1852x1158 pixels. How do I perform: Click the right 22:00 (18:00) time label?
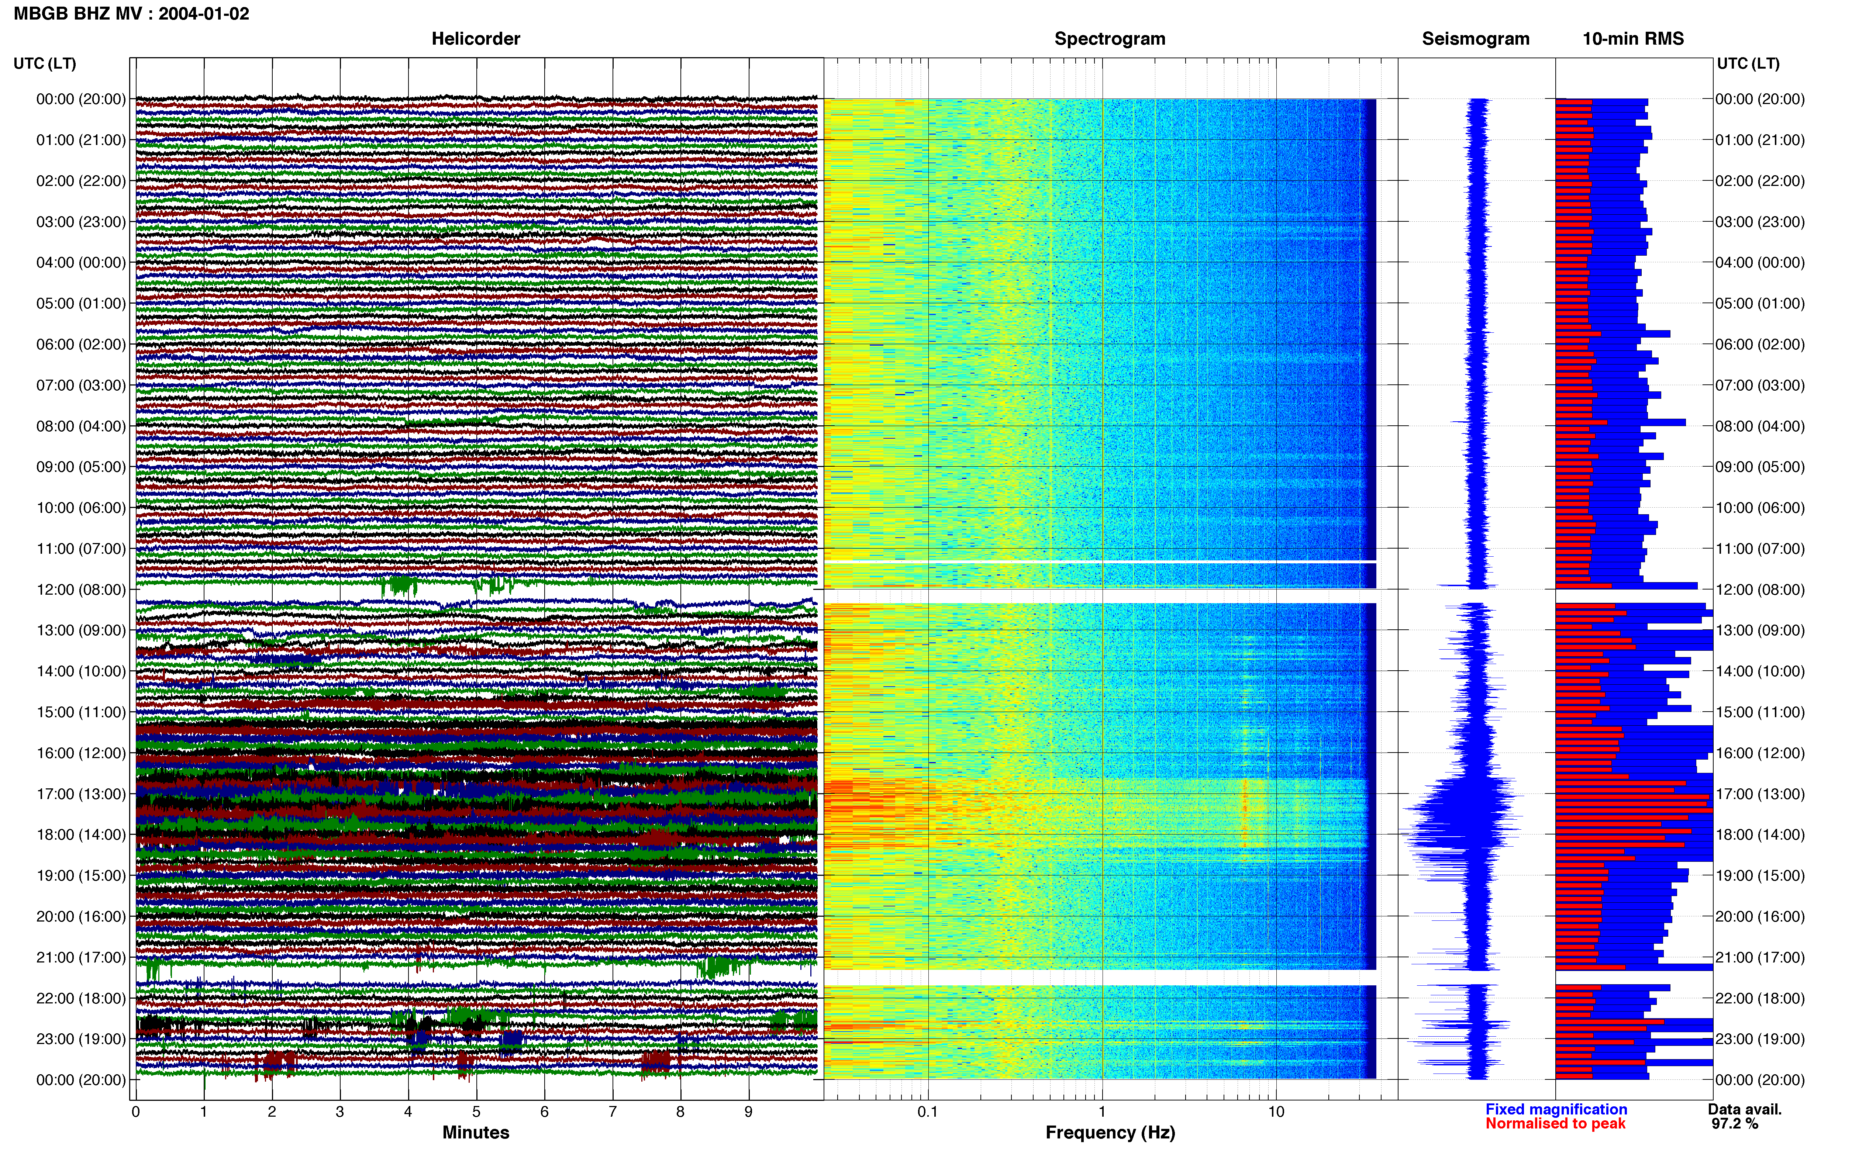1760,998
